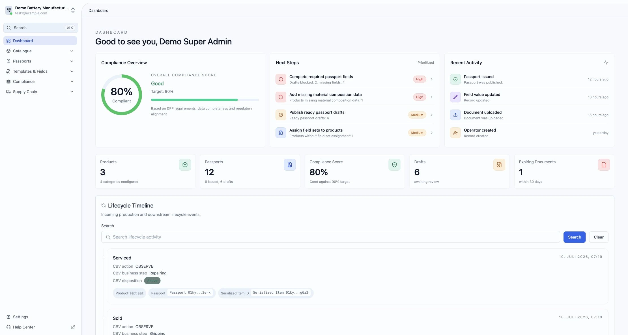Click the Serialized Item 01ky...g6z2 chip
The height and width of the screenshot is (335, 628).
pos(266,293)
